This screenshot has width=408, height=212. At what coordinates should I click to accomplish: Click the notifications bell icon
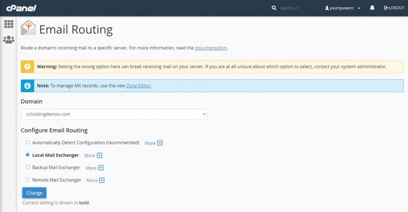[372, 8]
